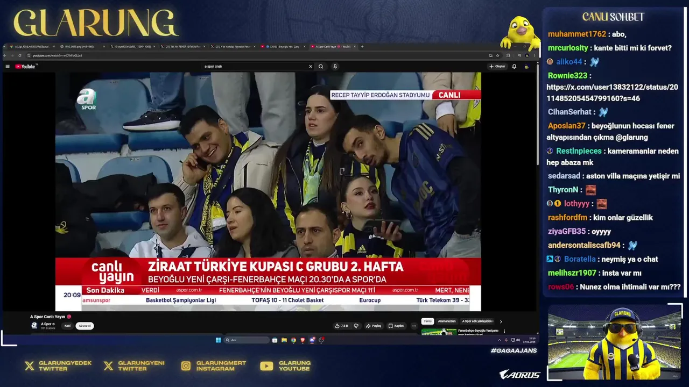Open taskbar clock and date
Image resolution: width=689 pixels, height=387 pixels.
[x=529, y=340]
